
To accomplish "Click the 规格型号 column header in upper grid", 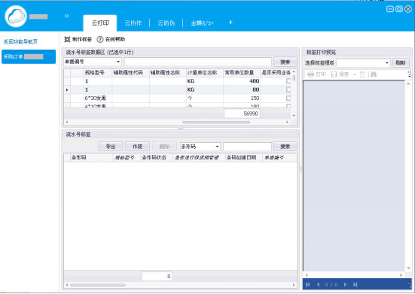I will (98, 73).
